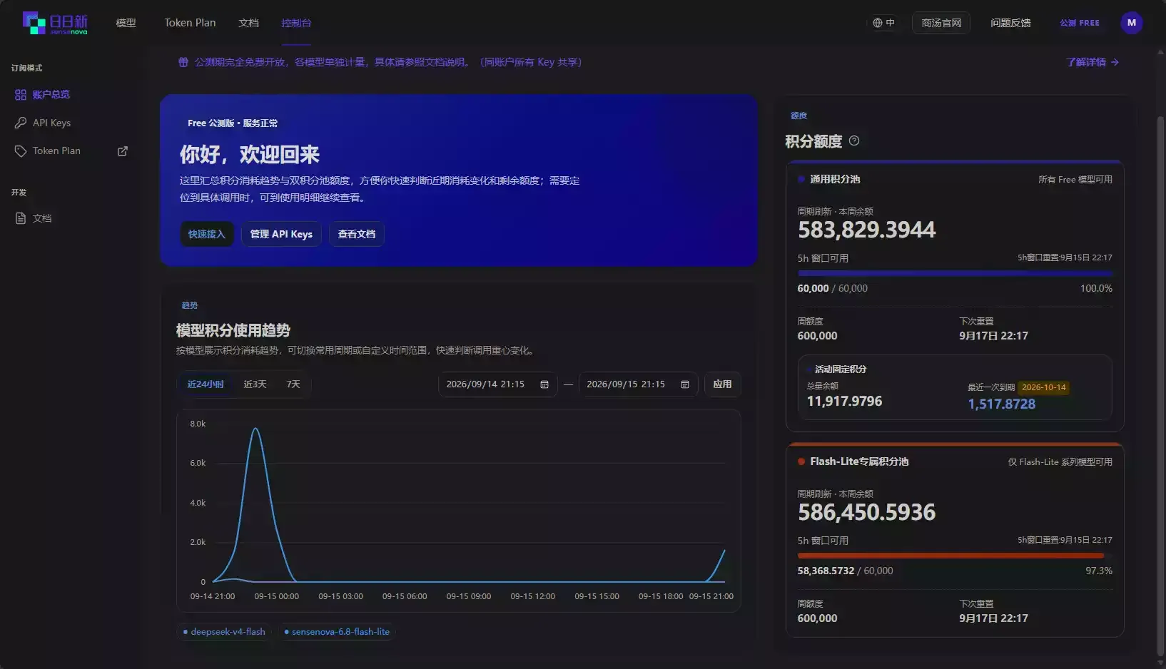This screenshot has height=669, width=1166.
Task: Click the 2026-10-14 expiry date tag
Action: [x=1043, y=388]
